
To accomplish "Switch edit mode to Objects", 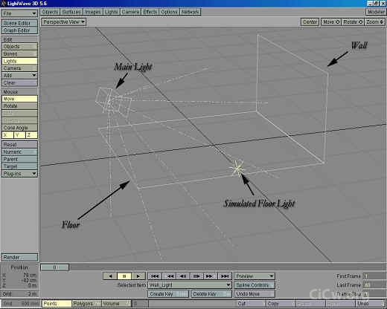I will coord(19,47).
